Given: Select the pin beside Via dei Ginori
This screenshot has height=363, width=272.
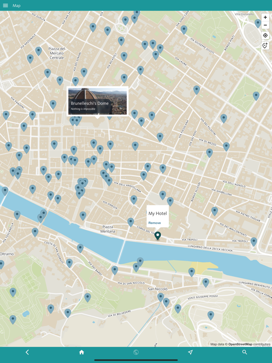Looking at the screenshot, I should click(84, 72).
